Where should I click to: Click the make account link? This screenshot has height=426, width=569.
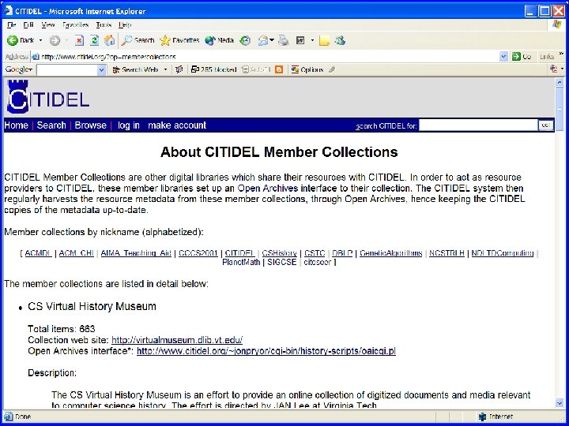tap(177, 125)
